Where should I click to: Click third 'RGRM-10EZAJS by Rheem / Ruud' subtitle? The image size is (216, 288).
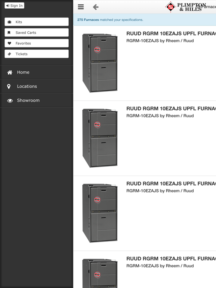pos(160,191)
